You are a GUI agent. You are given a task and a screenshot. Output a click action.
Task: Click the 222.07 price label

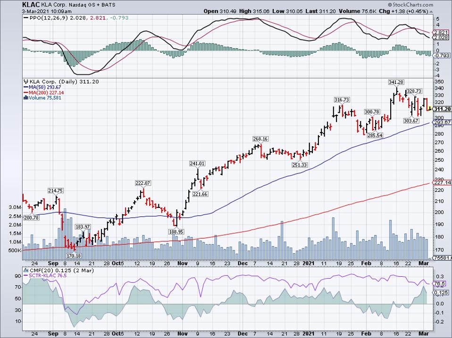pos(143,183)
